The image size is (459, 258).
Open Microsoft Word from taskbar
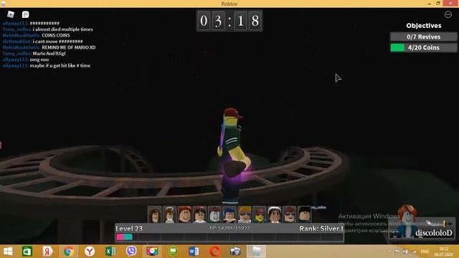point(194,252)
